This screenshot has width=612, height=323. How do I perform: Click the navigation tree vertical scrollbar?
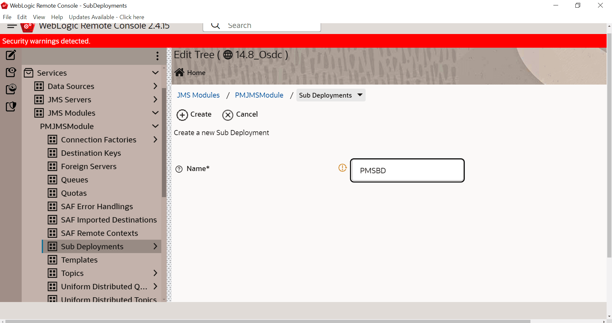point(164,142)
